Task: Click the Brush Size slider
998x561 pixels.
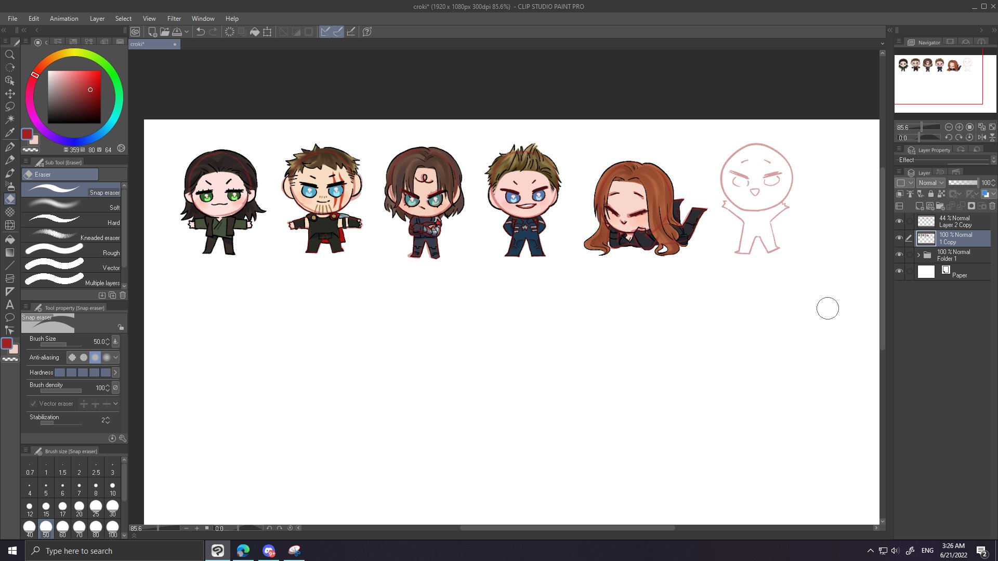Action: click(60, 344)
